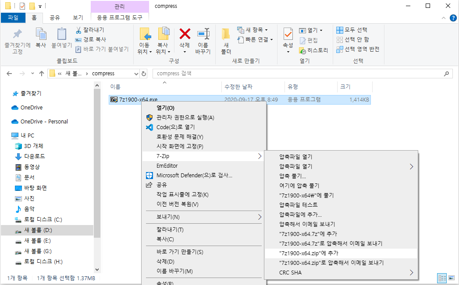
Task: Open Easy access (빠른 연결) dropdown
Action: click(255, 39)
